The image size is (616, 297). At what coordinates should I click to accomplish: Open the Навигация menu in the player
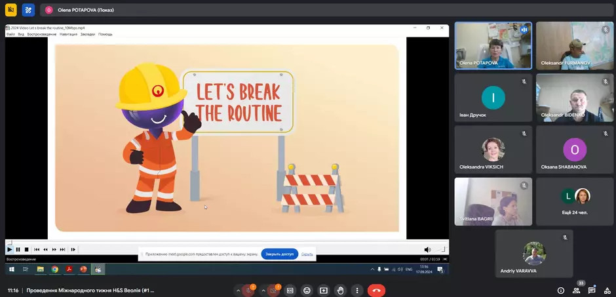pos(69,34)
